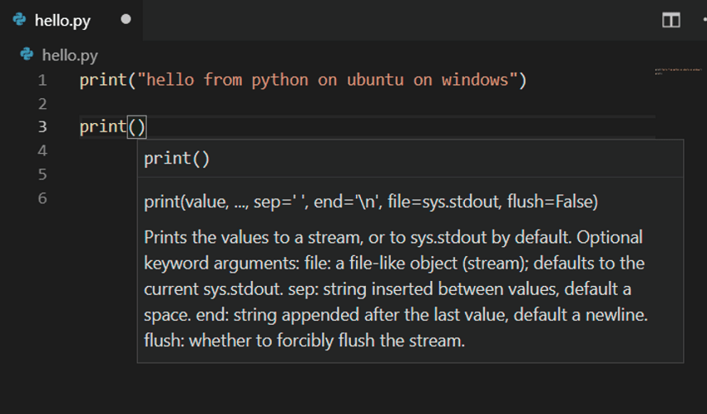Click line number 1 in the gutter
Image resolution: width=707 pixels, height=414 pixels.
tap(42, 80)
